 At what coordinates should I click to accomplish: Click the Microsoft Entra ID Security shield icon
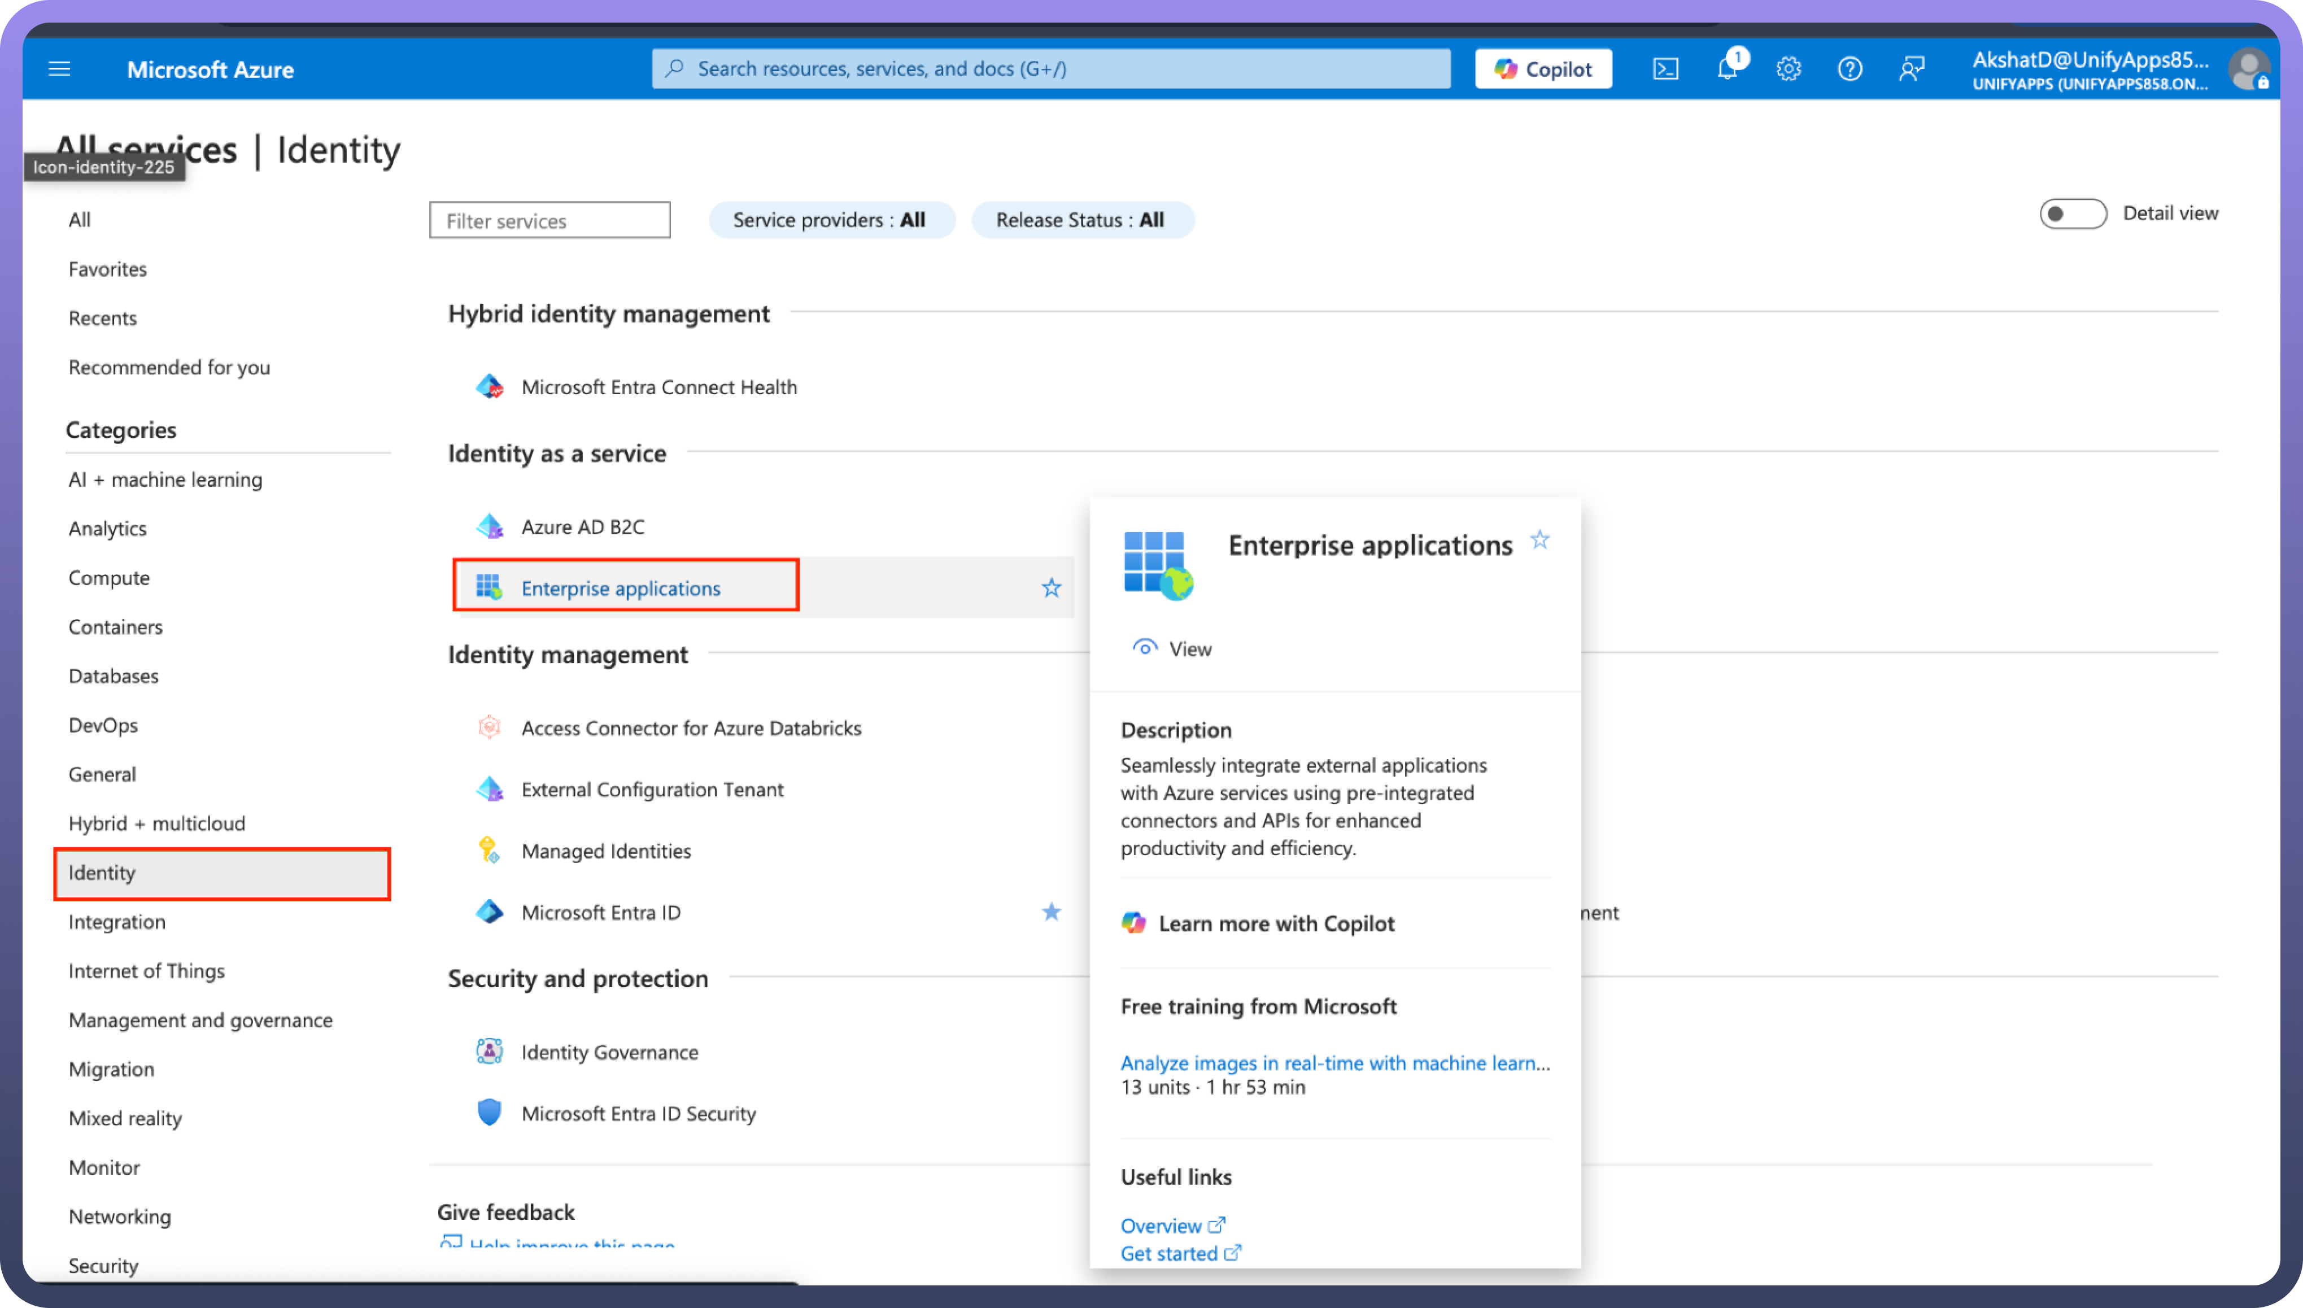pyautogui.click(x=490, y=1112)
